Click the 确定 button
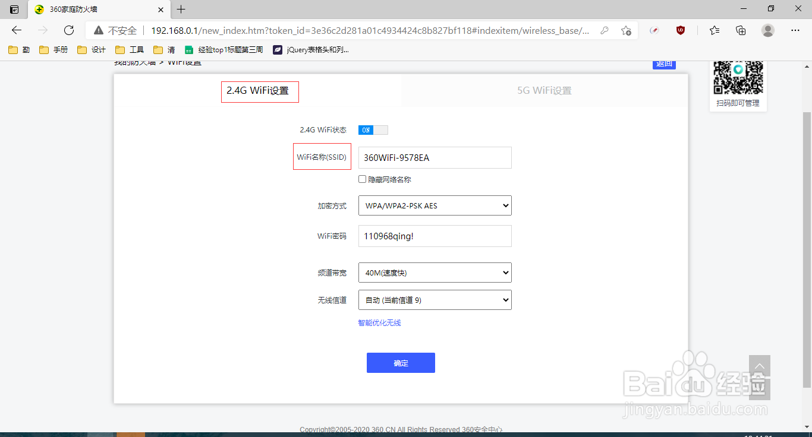This screenshot has height=437, width=812. [401, 363]
